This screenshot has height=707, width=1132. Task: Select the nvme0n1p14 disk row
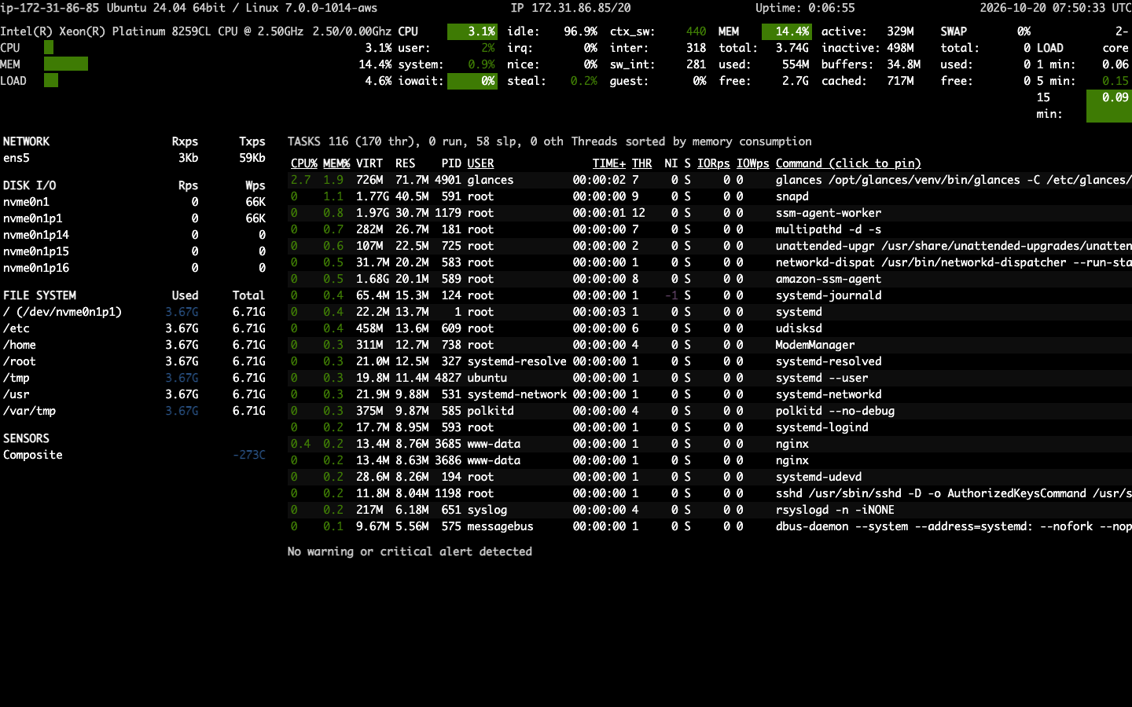(x=134, y=235)
